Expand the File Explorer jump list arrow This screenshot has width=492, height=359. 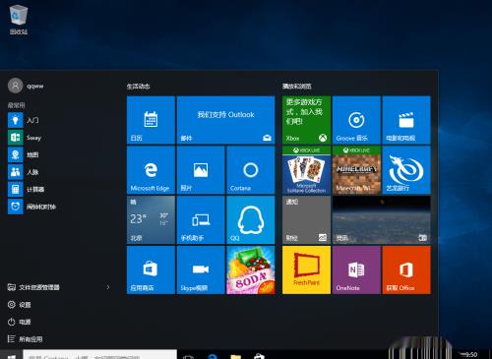(x=108, y=287)
